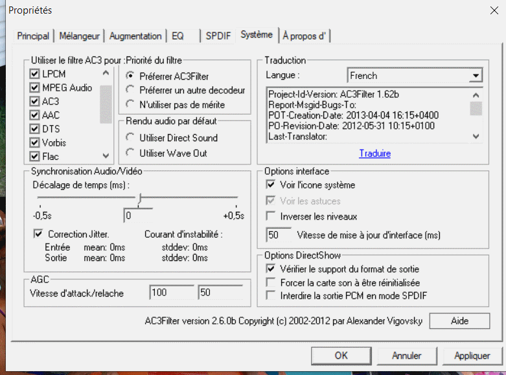Select the Système tab
Image resolution: width=506 pixels, height=375 pixels.
257,34
